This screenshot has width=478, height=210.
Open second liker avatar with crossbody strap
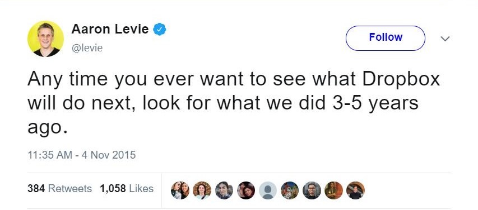(x=202, y=190)
